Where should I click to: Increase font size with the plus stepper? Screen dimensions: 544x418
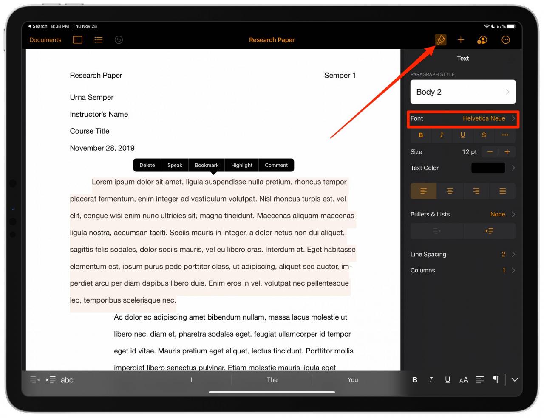(507, 152)
